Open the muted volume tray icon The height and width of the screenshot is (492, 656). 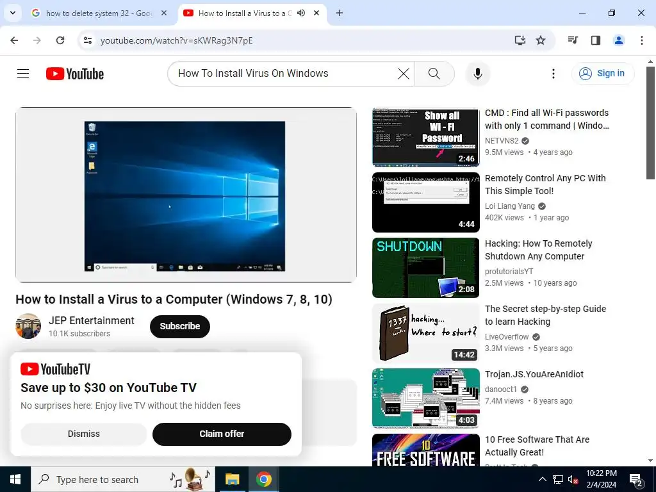point(573,479)
